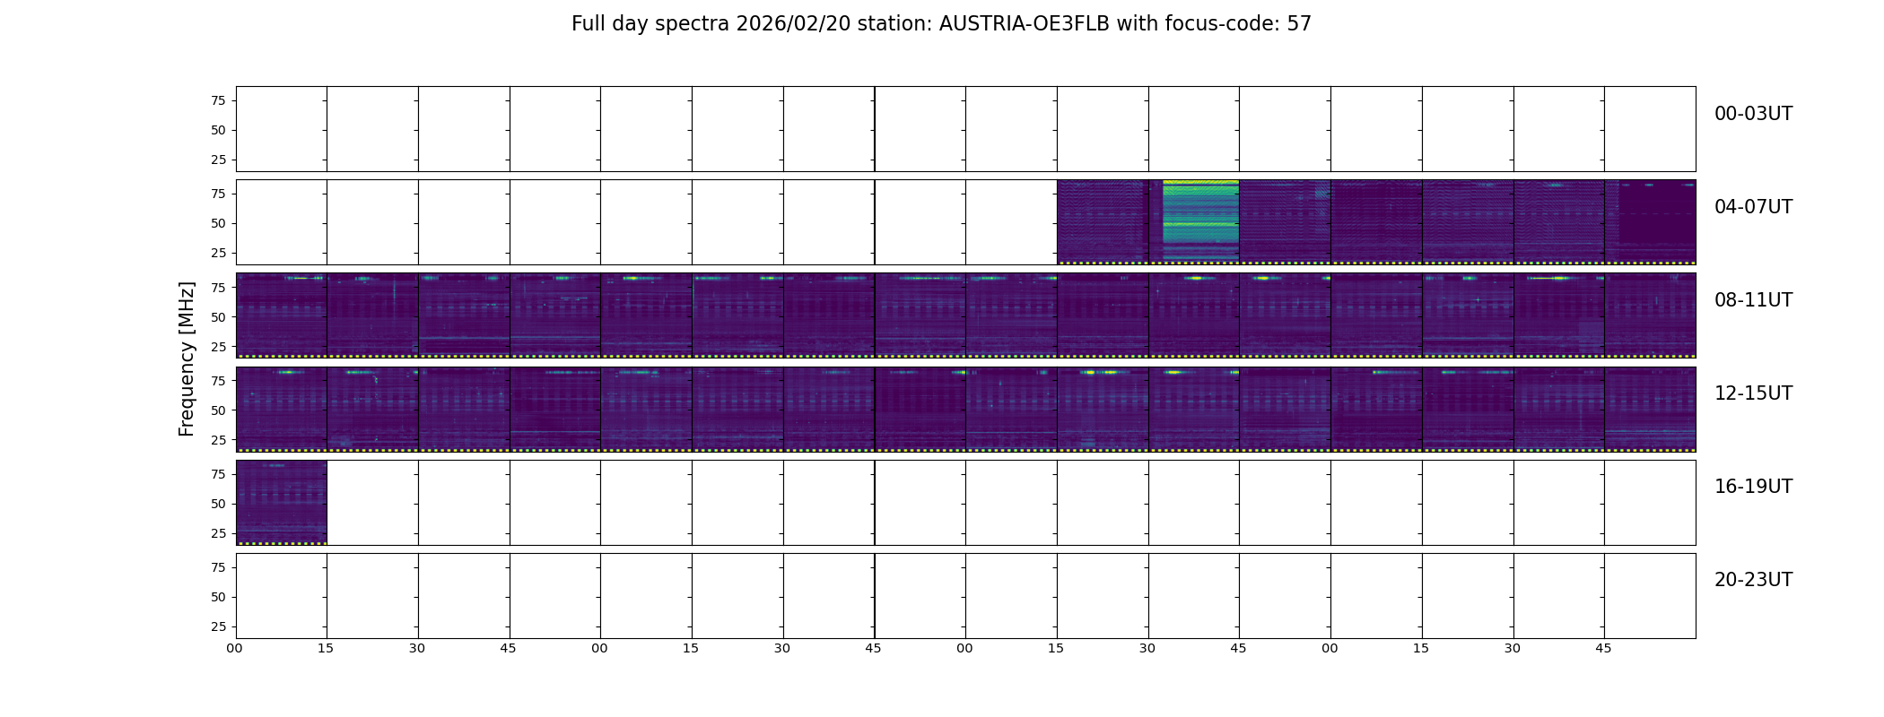Open the 12:00–12:15 spectrogram in the 12-15UT row
The height and width of the screenshot is (717, 1884).
coord(282,409)
